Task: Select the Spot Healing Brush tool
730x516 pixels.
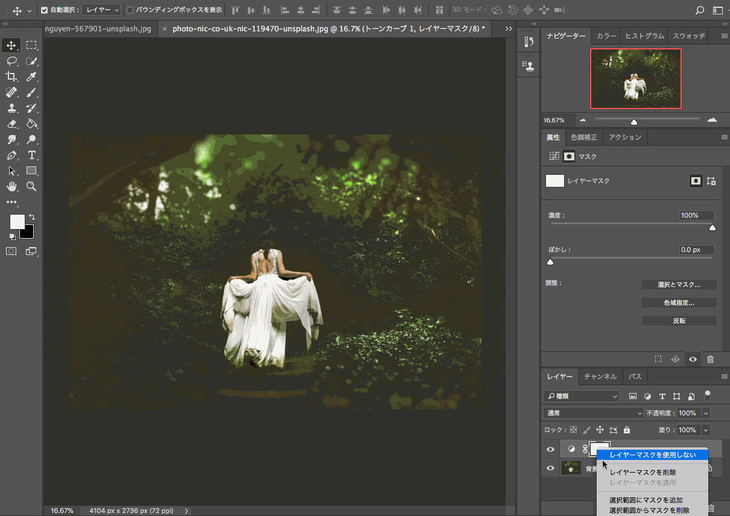Action: click(11, 92)
